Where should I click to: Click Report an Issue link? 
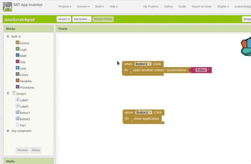click(x=202, y=7)
